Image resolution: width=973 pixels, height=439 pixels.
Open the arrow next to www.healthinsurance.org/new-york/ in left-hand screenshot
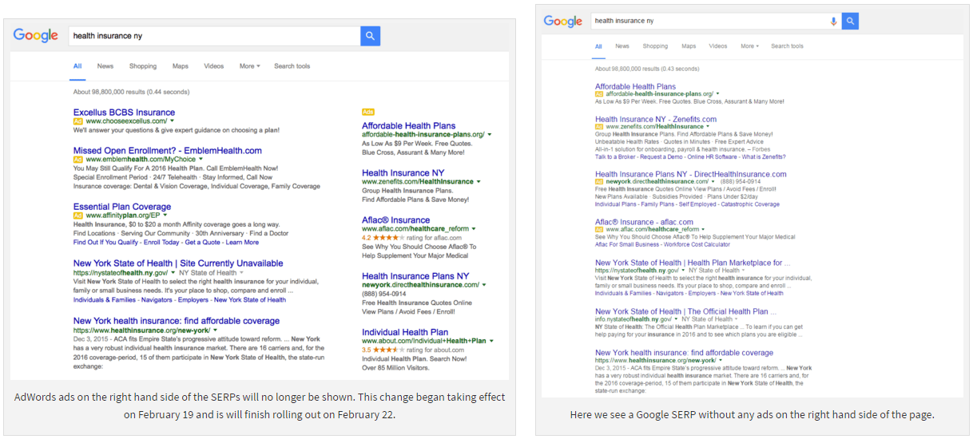216,330
